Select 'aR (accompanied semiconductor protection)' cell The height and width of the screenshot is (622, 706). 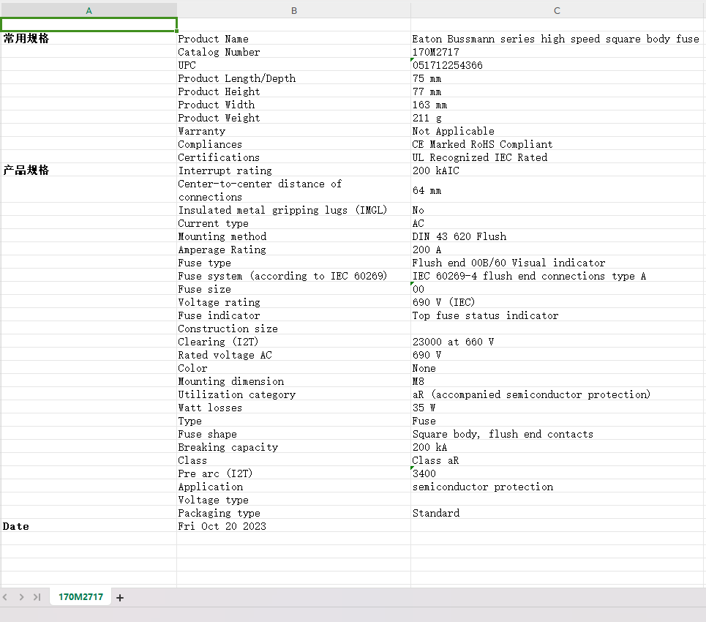pyautogui.click(x=557, y=394)
